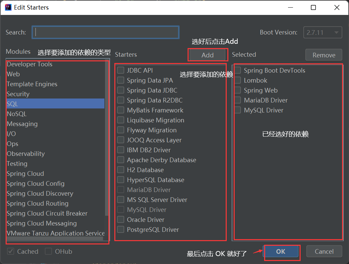
Task: Open the Boot Version dropdown
Action: [323, 33]
